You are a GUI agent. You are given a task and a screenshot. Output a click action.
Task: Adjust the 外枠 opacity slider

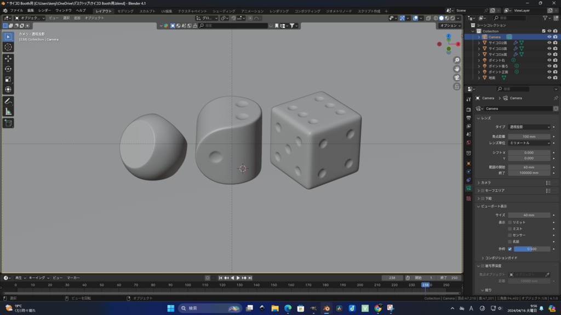(531, 249)
